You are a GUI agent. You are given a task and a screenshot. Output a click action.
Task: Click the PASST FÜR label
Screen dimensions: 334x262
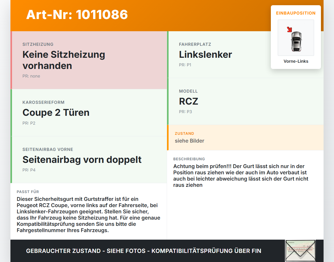[x=28, y=192]
